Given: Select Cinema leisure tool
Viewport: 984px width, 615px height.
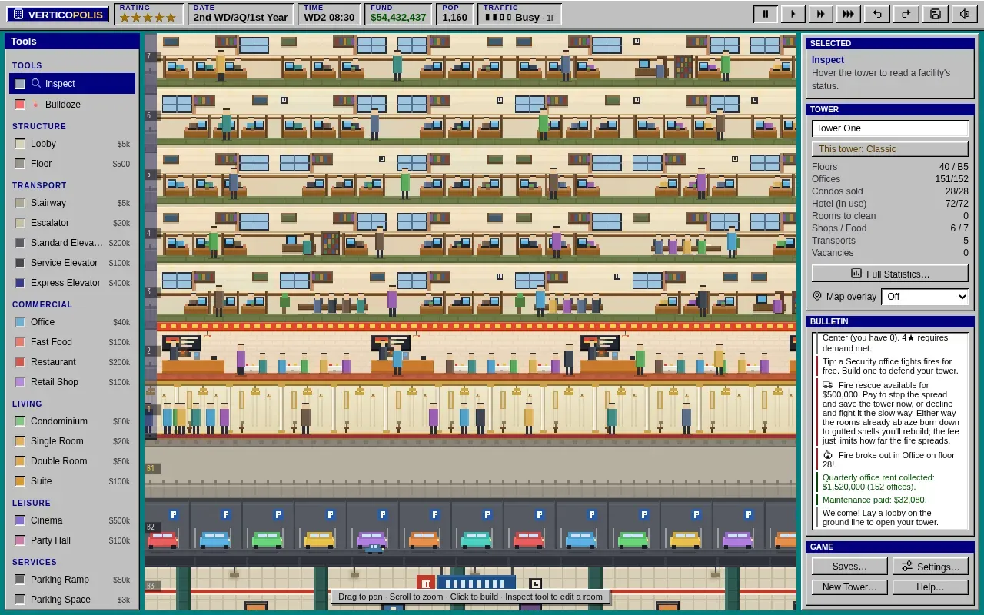Looking at the screenshot, I should (x=72, y=520).
